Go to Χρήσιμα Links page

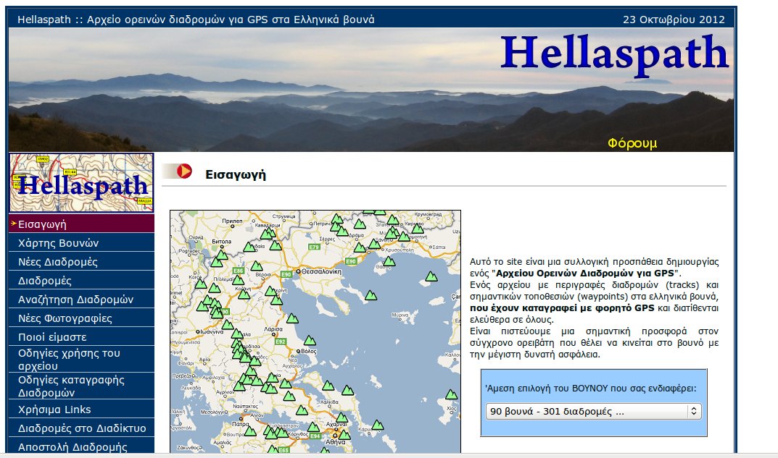point(81,410)
